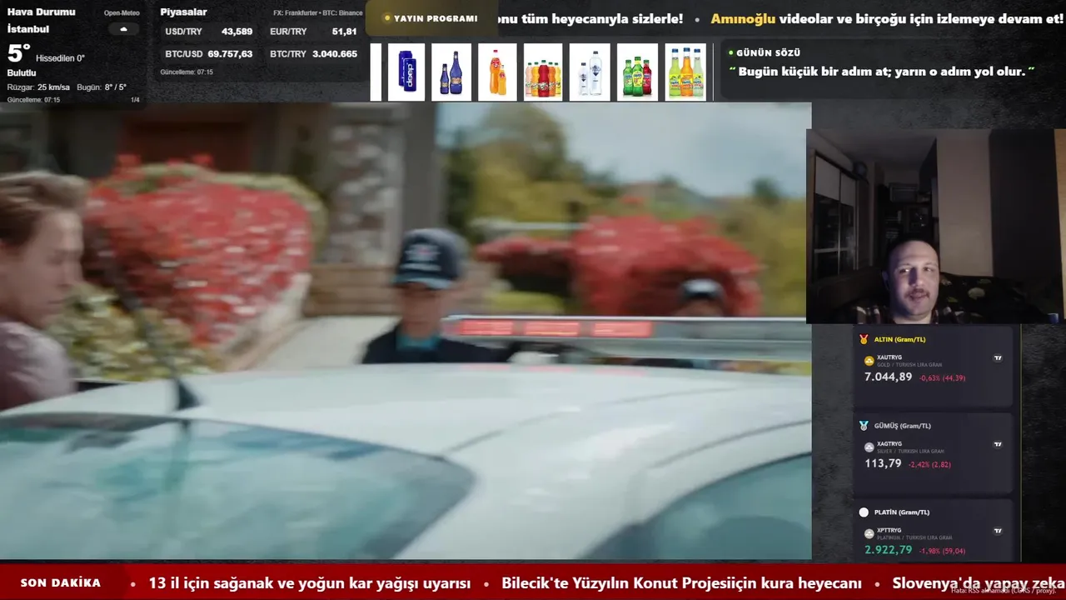Open TradingView logo on the ALTIN card
This screenshot has width=1066, height=600.
tap(998, 358)
